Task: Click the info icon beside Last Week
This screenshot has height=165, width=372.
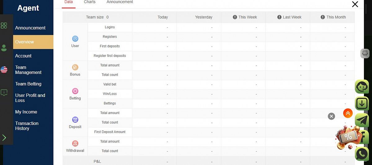Action: 279,17
